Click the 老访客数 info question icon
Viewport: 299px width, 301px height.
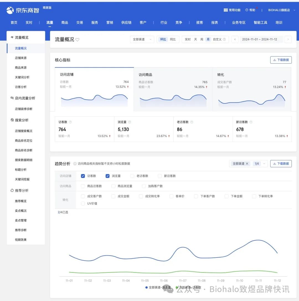(x=192, y=122)
